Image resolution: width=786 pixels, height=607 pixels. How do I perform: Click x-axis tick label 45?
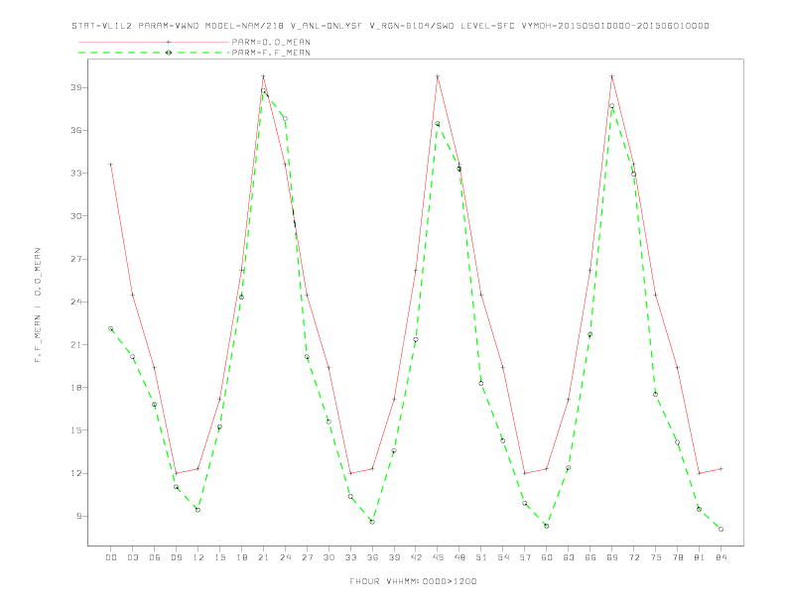pyautogui.click(x=438, y=557)
